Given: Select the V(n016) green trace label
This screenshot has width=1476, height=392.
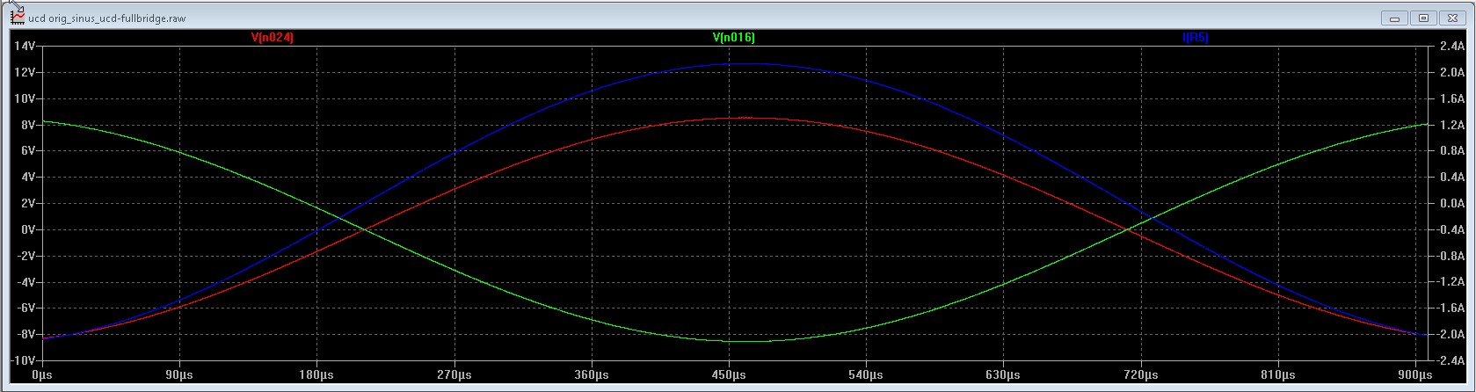Looking at the screenshot, I should click(x=733, y=38).
